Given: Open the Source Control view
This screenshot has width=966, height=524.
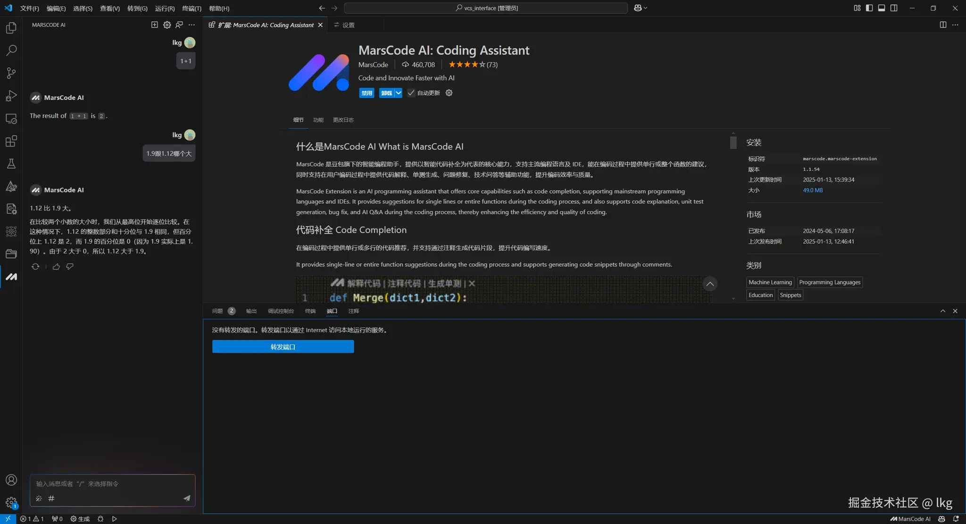Looking at the screenshot, I should (x=11, y=73).
